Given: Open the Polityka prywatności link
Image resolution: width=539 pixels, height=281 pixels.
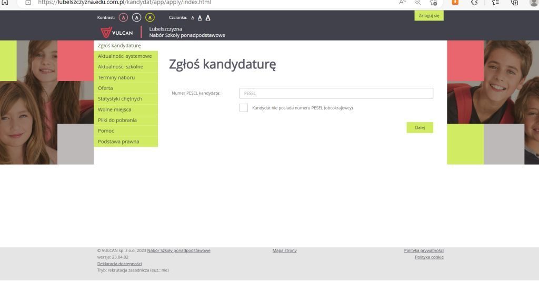Looking at the screenshot, I should click(x=424, y=250).
